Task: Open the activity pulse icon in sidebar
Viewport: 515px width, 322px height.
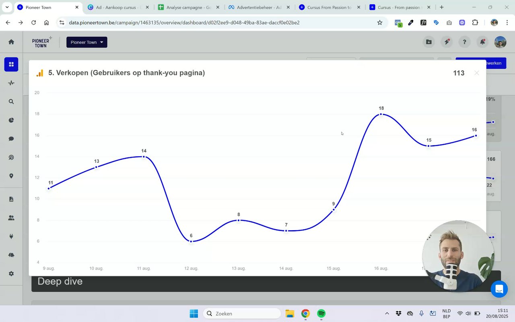Action: coord(11,83)
